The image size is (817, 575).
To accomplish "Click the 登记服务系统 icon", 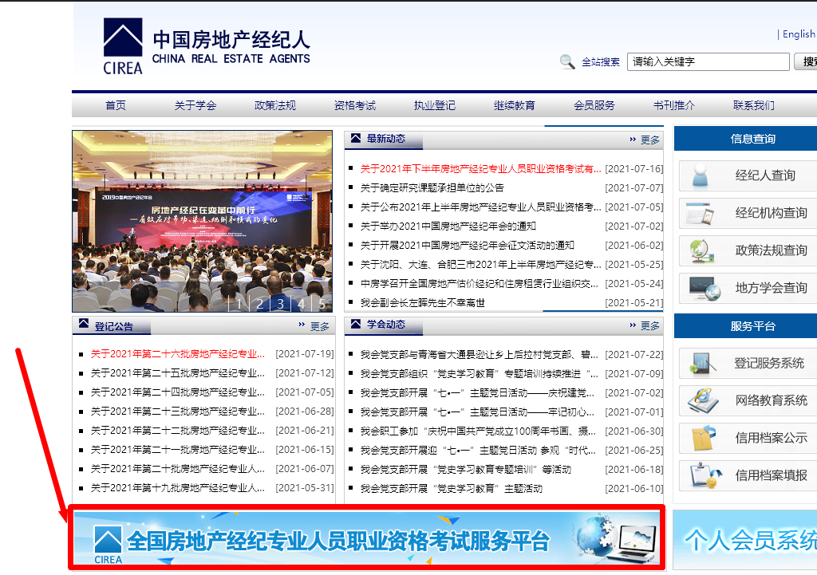I will pyautogui.click(x=702, y=363).
